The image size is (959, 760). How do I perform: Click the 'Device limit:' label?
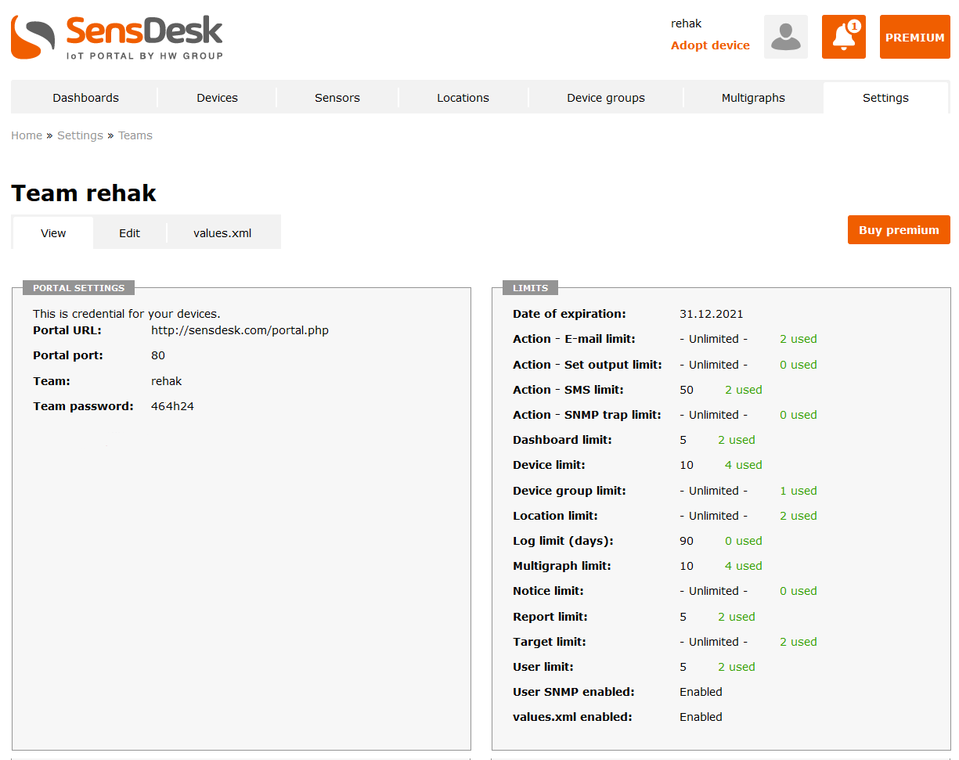point(549,465)
